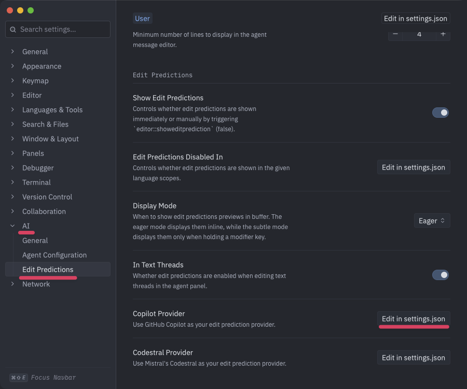
Task: Toggle the Show Edit Predictions switch
Action: click(441, 113)
